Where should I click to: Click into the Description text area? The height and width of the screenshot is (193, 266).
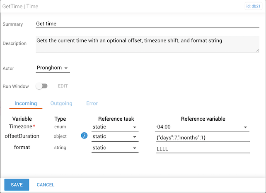[147, 44]
